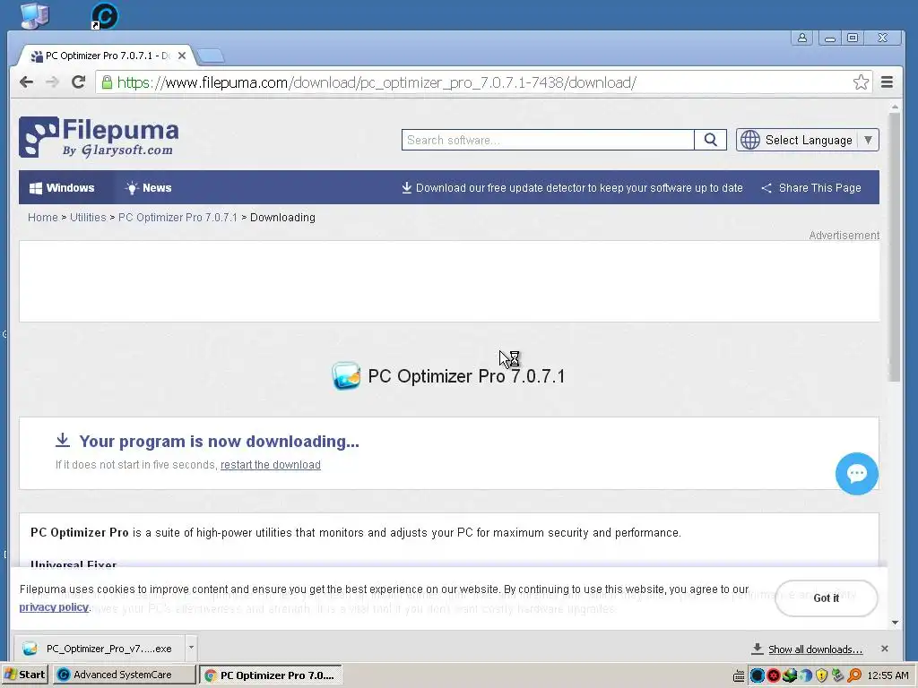Click the Got it cookie button
Viewport: 918px width, 688px height.
click(826, 598)
